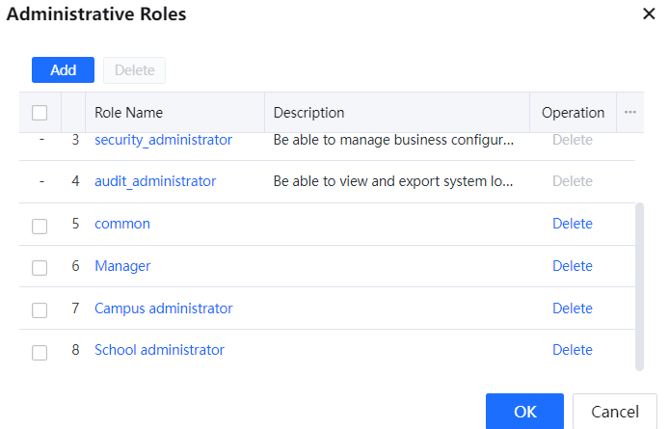The width and height of the screenshot is (669, 429).
Task: Confirm with the OK button
Action: tap(524, 412)
